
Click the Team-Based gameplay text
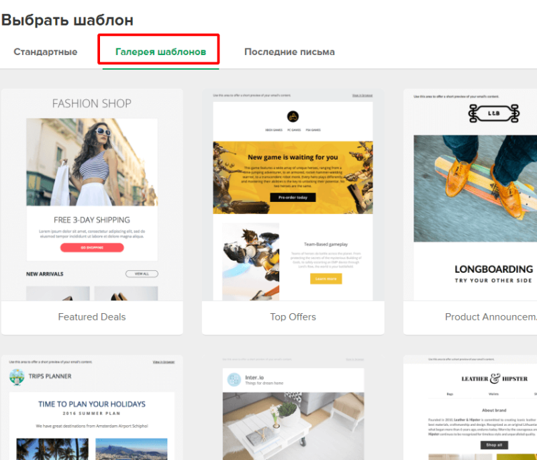[326, 244]
